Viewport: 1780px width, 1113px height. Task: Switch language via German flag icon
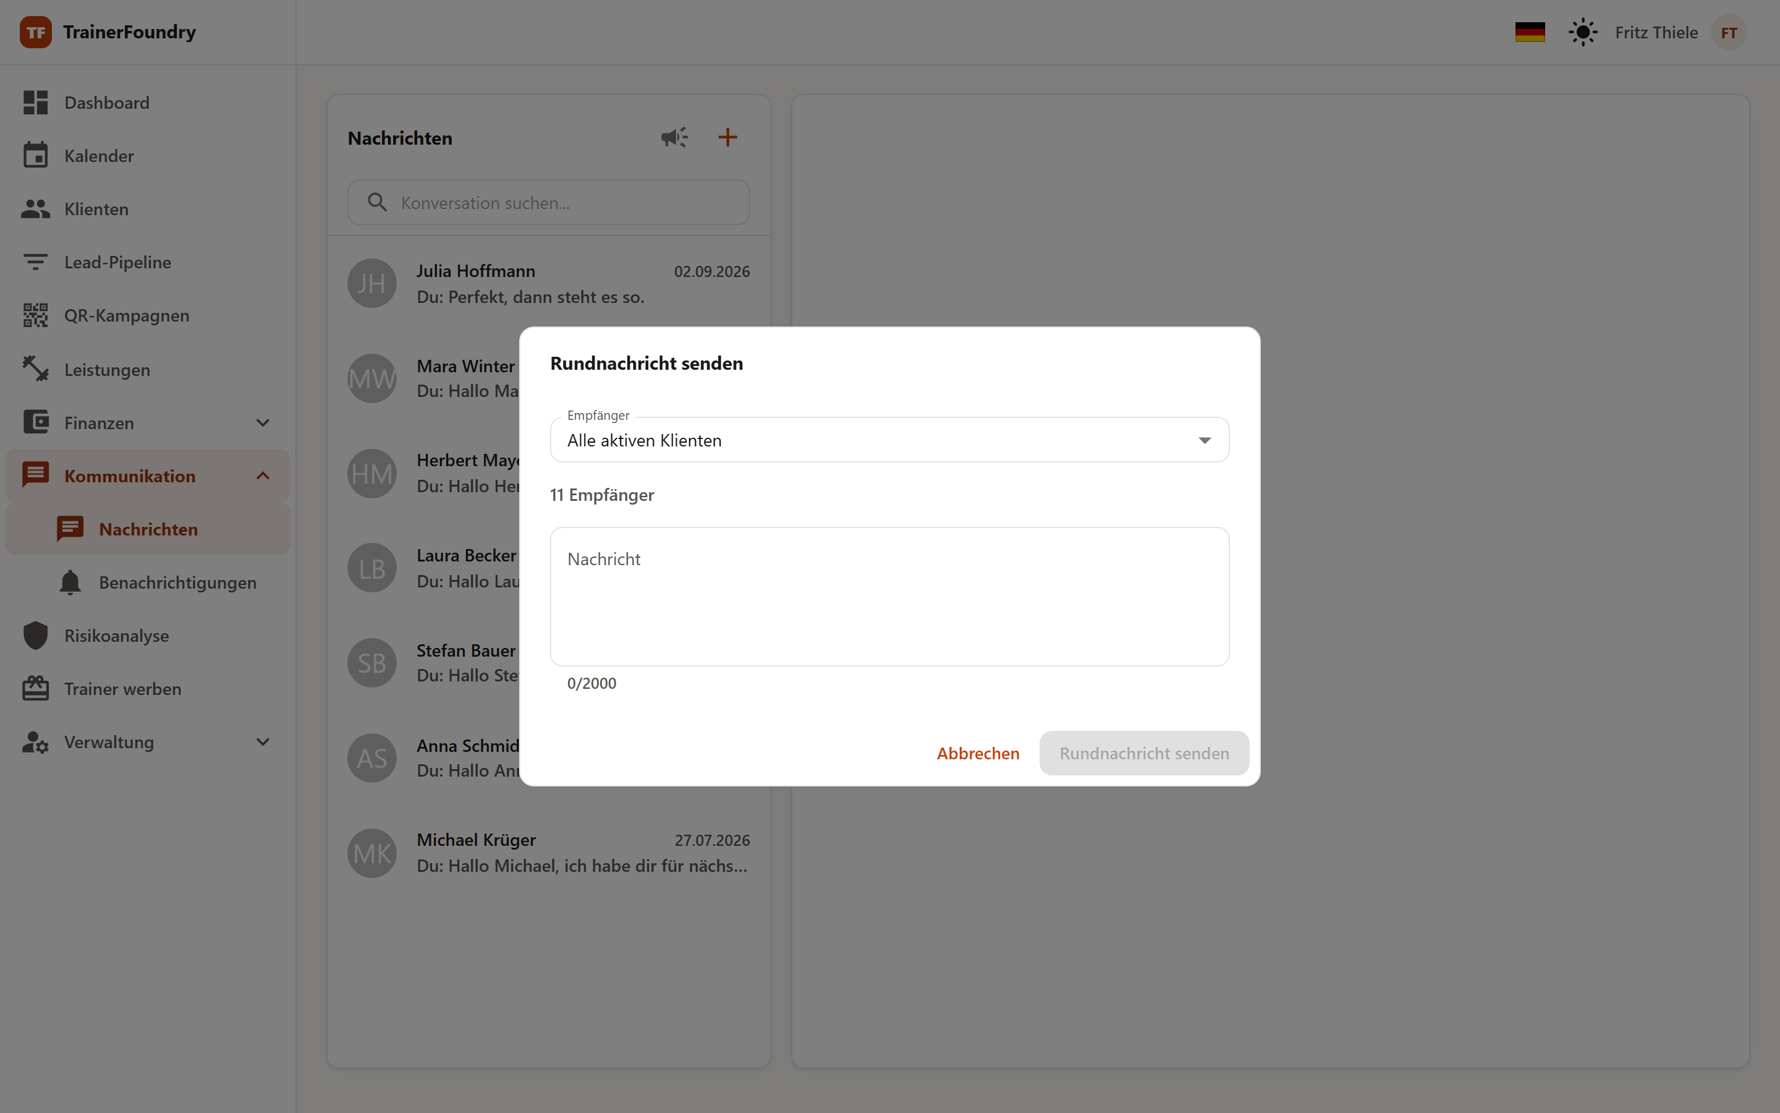[1530, 32]
